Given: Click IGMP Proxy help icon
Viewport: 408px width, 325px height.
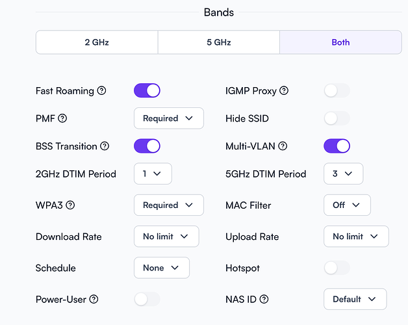Looking at the screenshot, I should [x=284, y=91].
